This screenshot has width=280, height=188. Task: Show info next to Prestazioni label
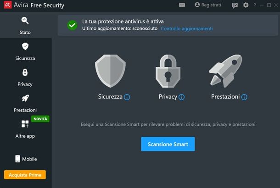[244, 97]
